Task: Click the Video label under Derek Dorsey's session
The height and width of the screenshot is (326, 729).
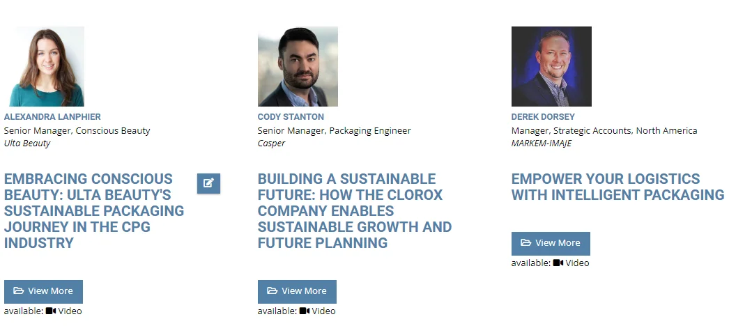Action: (577, 263)
